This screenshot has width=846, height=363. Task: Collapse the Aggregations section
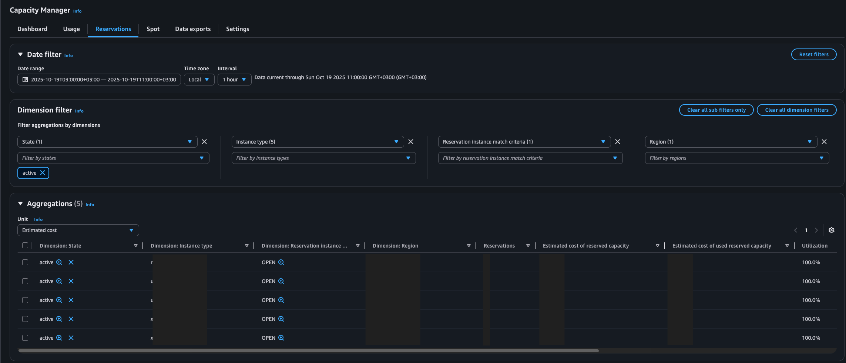click(20, 204)
